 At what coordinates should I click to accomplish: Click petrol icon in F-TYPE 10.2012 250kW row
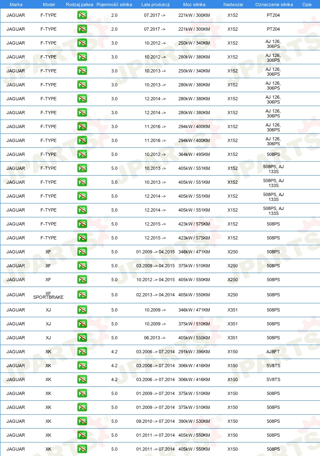(82, 43)
